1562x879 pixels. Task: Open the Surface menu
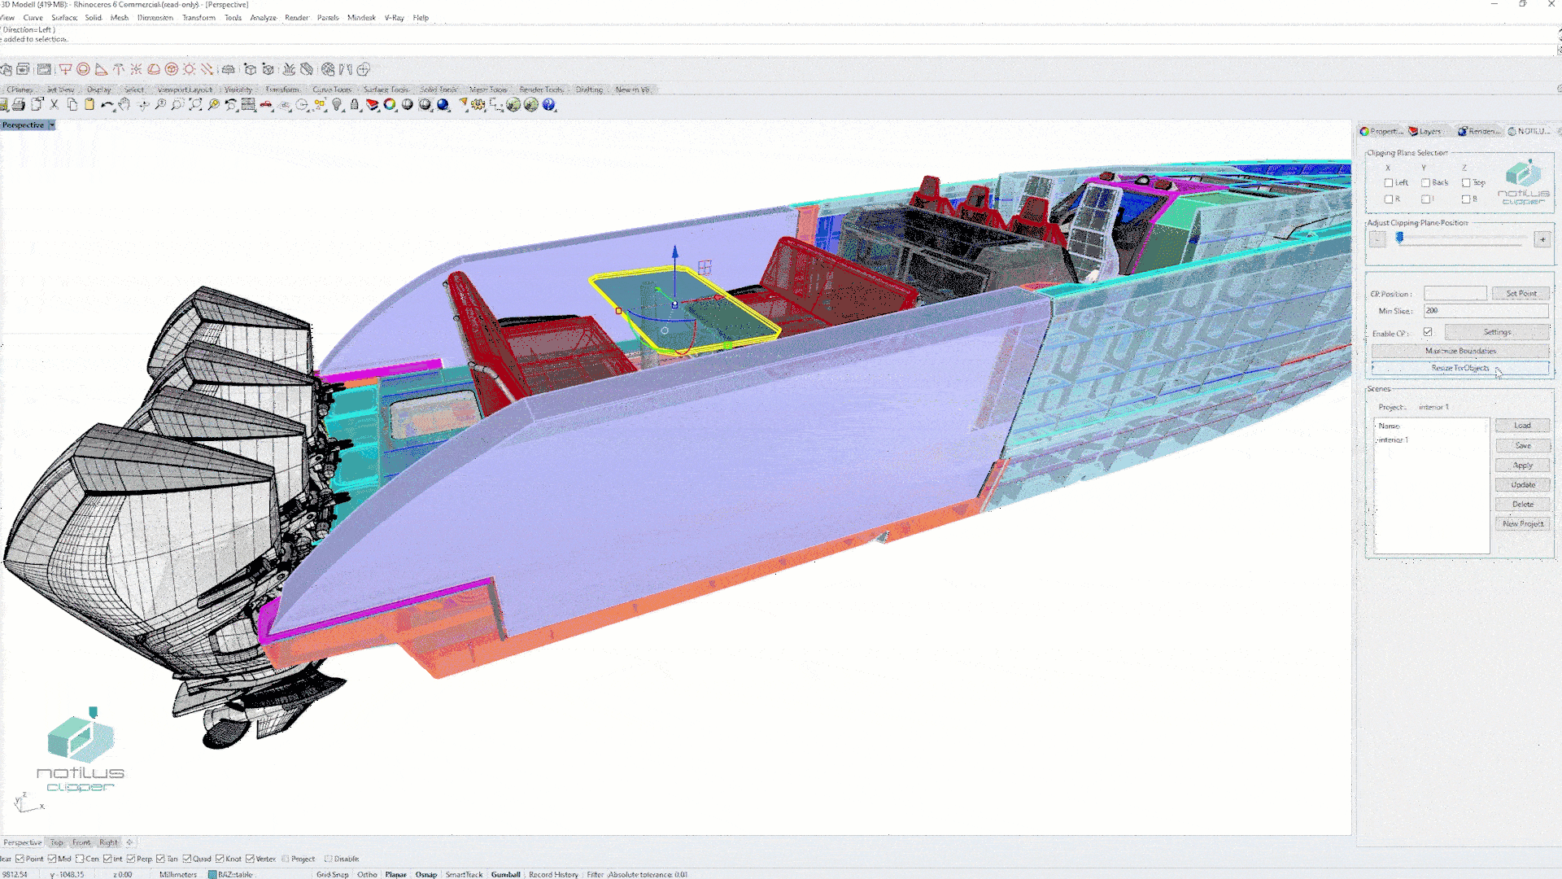(64, 17)
